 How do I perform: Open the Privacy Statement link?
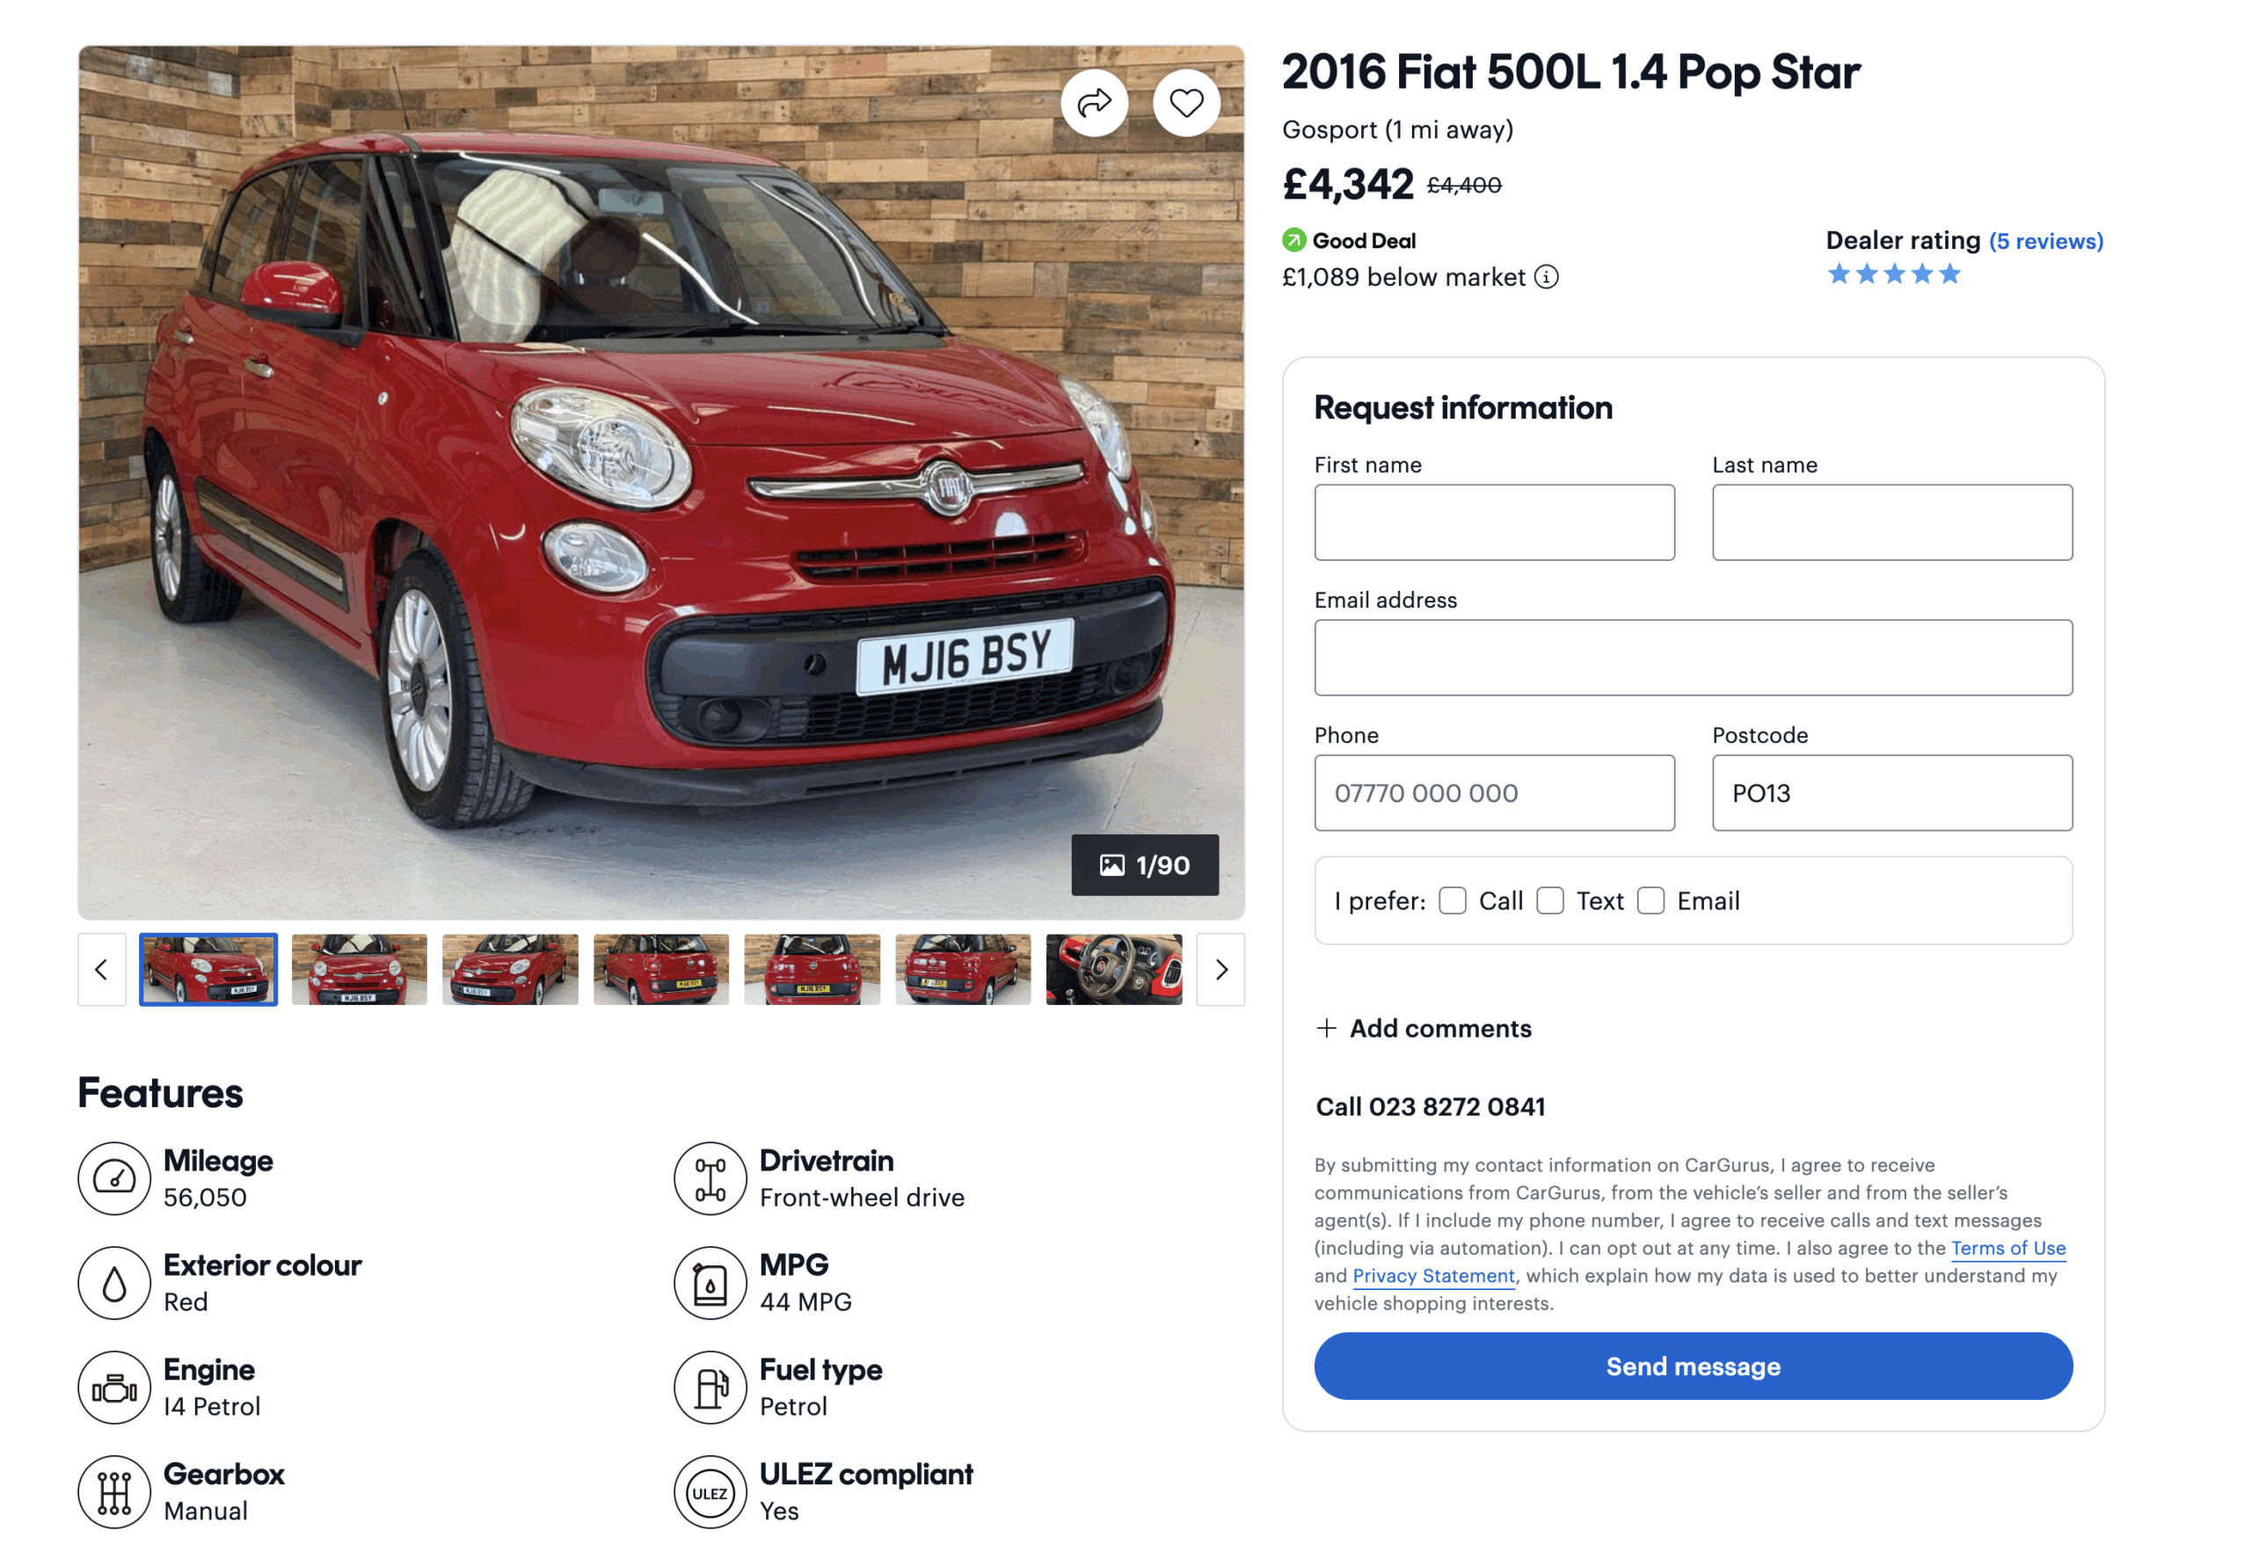point(1433,1276)
